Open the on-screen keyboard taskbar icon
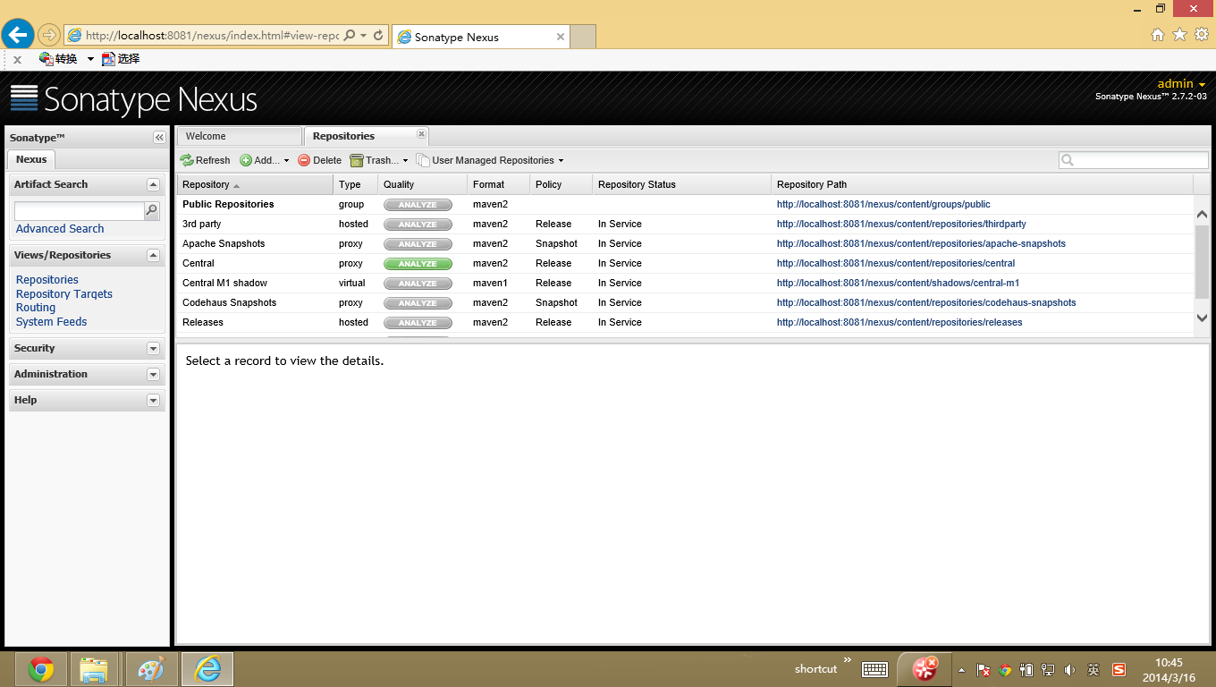The height and width of the screenshot is (687, 1216). 874,669
